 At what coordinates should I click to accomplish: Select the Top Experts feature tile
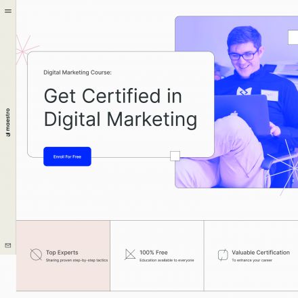click(63, 255)
